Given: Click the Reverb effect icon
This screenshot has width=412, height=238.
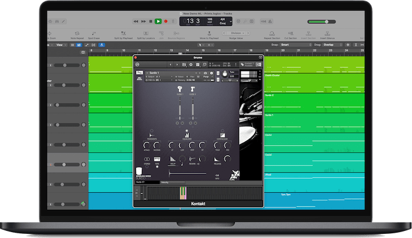Looking at the screenshot, I should click(x=192, y=159).
